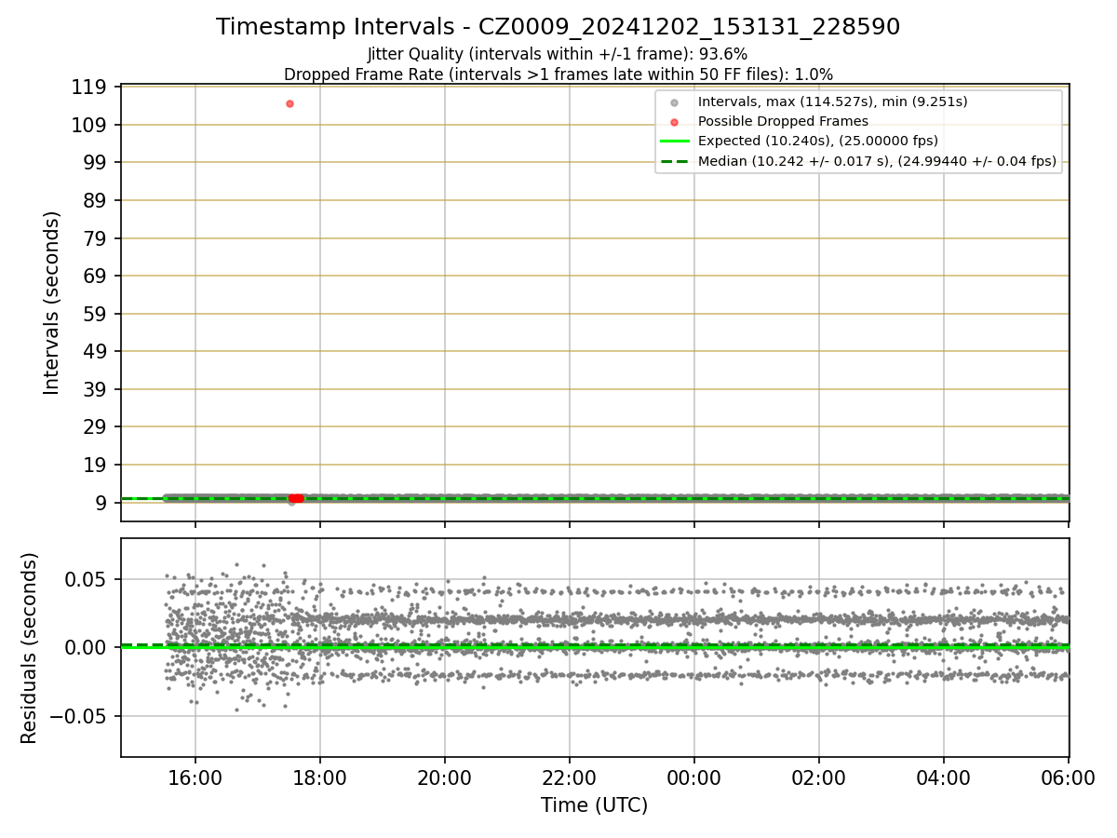Click the '06:00' time axis label

(1068, 777)
